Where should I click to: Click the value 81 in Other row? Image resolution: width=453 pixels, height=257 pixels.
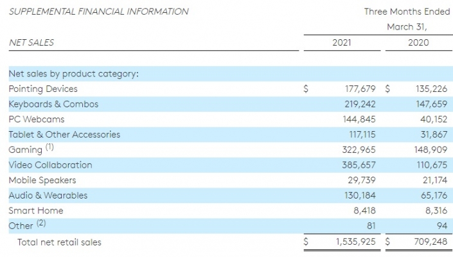pyautogui.click(x=371, y=226)
